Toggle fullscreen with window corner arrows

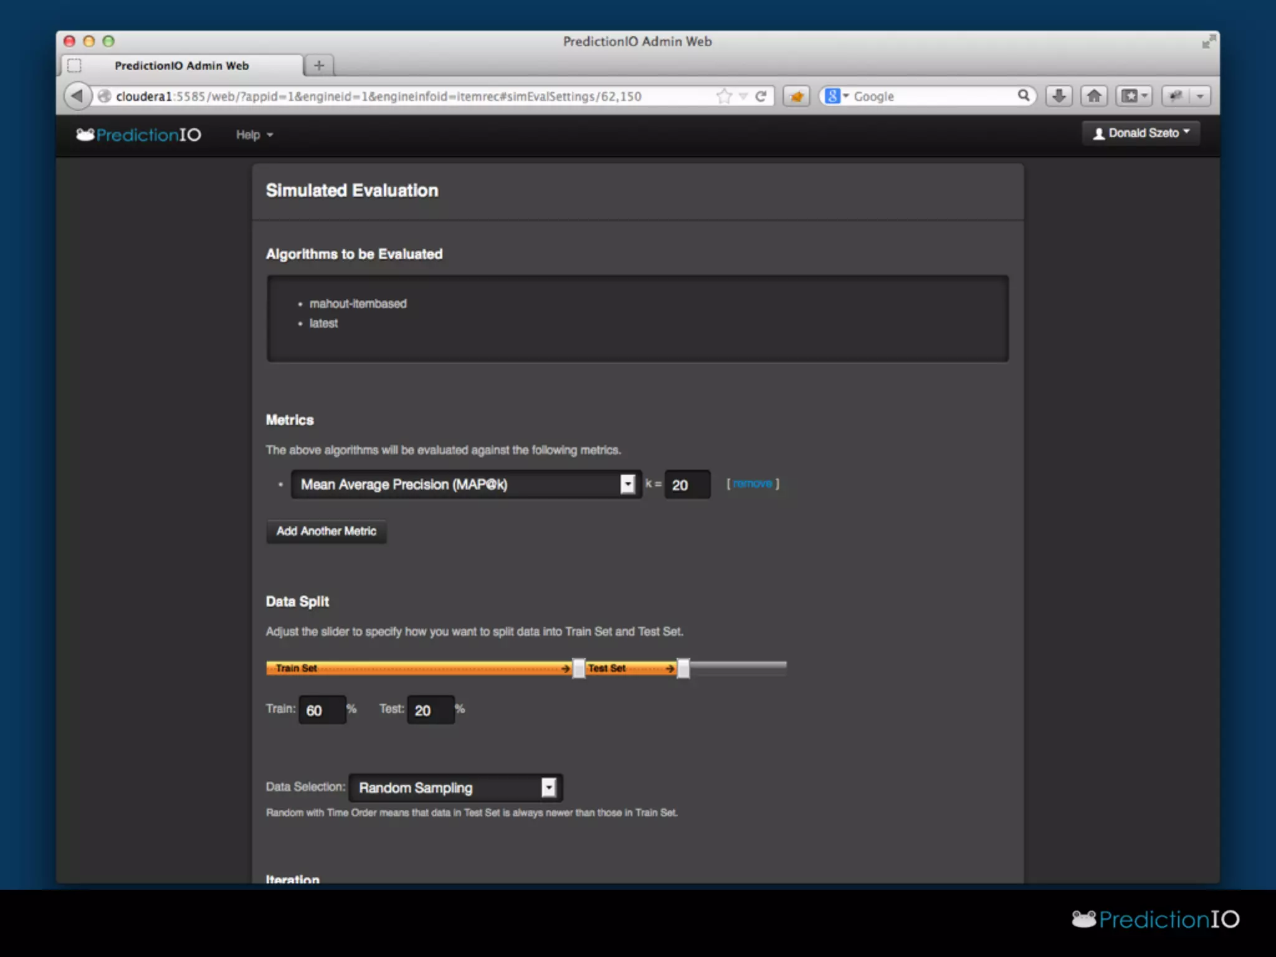pos(1208,41)
